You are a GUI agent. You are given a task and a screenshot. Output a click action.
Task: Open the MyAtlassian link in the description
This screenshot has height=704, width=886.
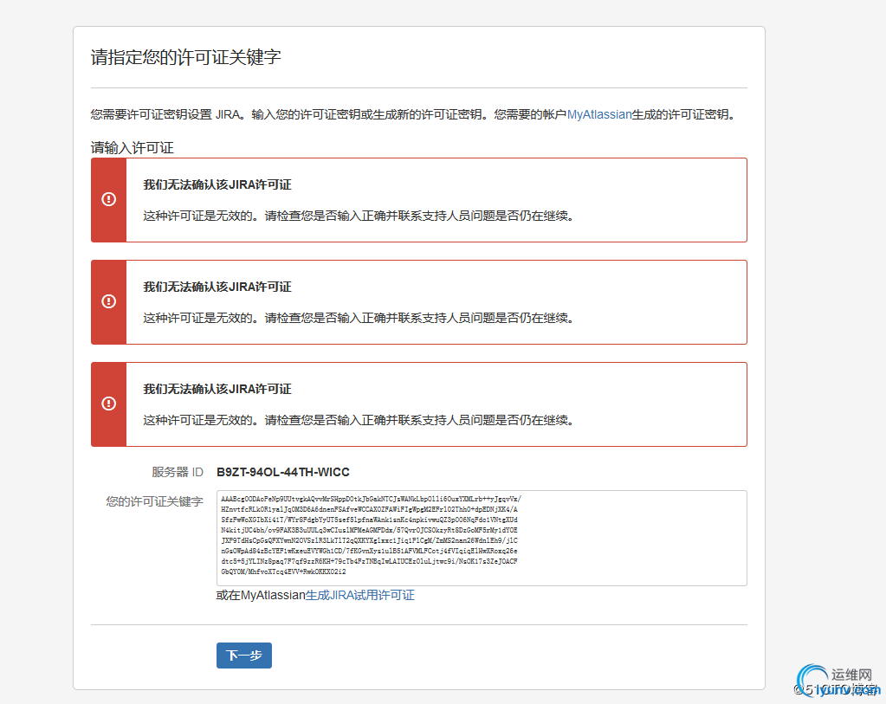tap(599, 114)
